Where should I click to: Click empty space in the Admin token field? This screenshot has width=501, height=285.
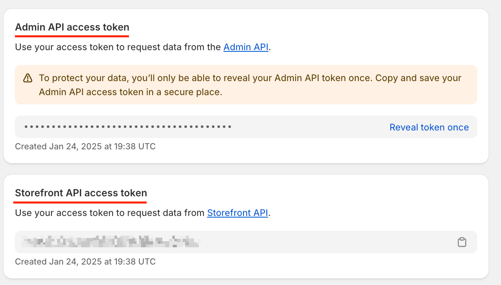309,127
